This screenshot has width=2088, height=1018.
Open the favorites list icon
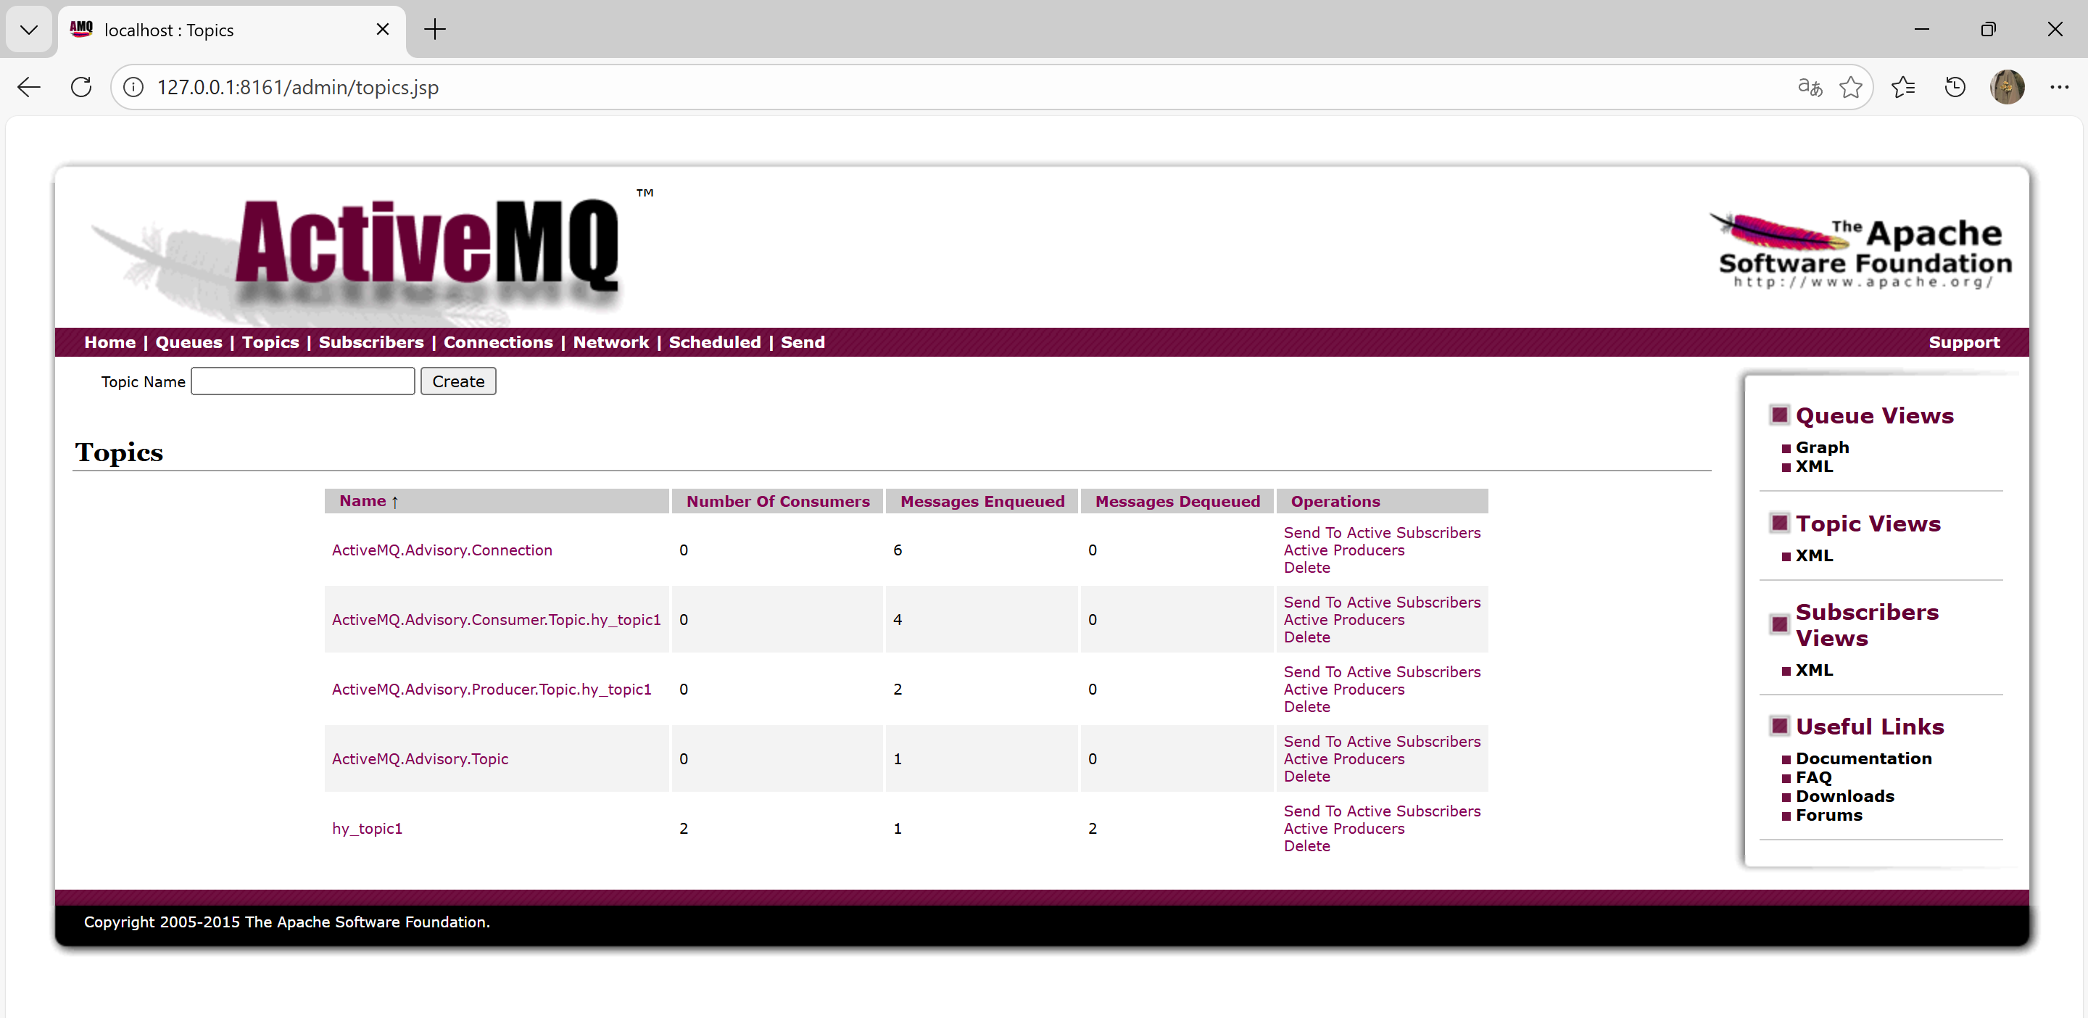[1902, 87]
